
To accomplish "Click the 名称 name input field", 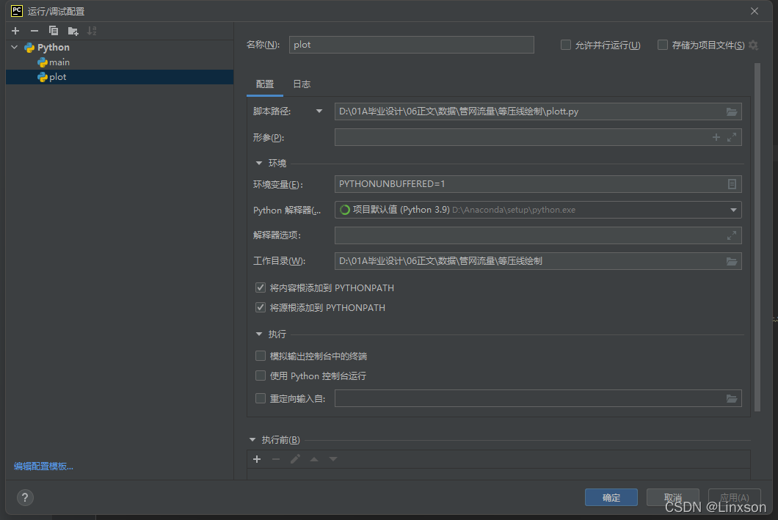I will click(x=411, y=45).
